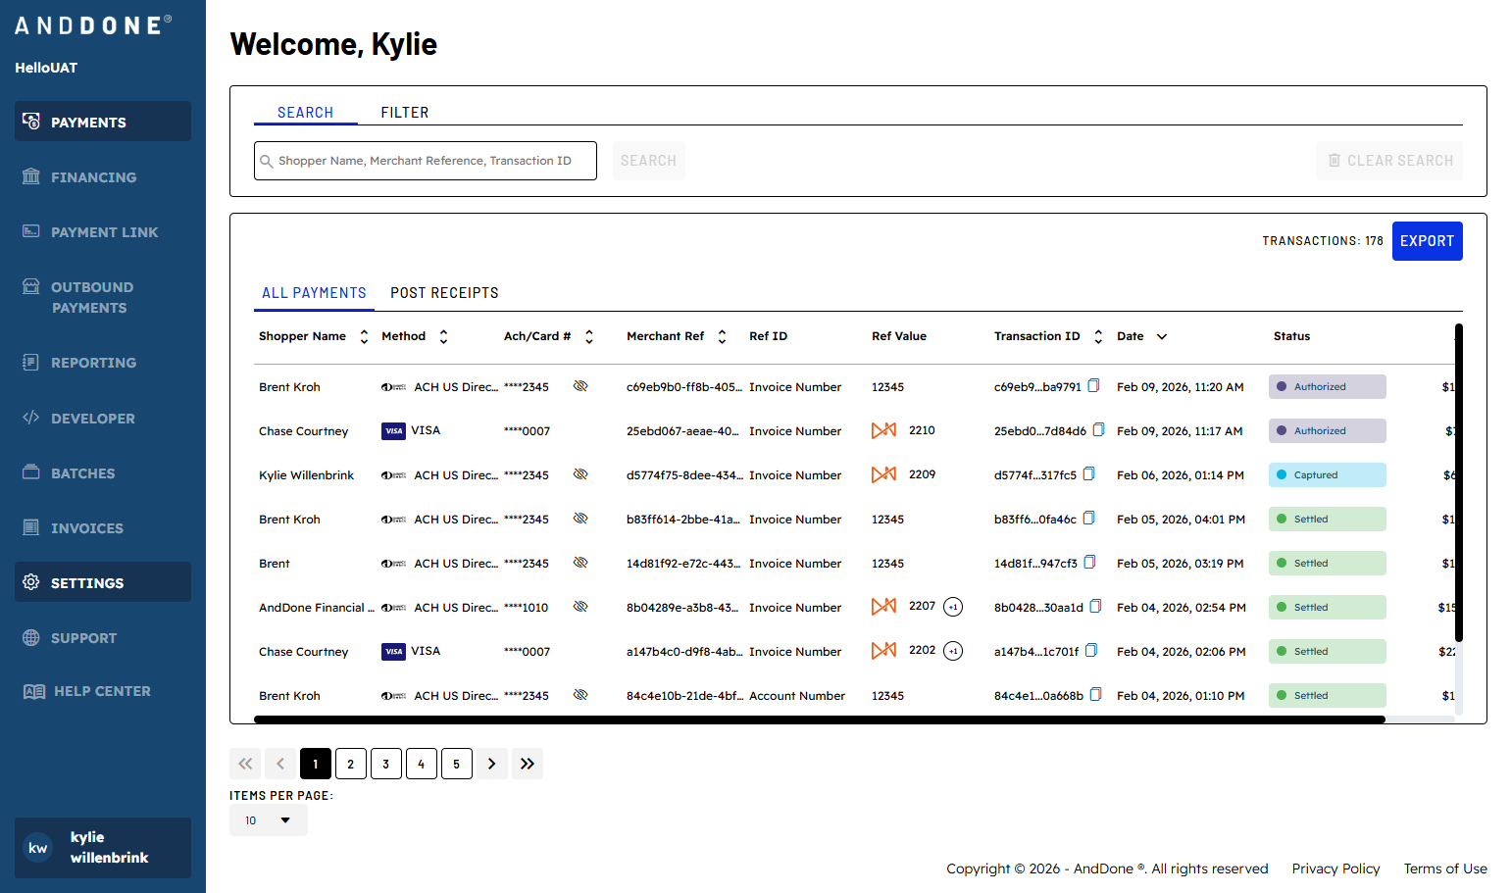Select the Search tab
The image size is (1511, 893).
305,113
